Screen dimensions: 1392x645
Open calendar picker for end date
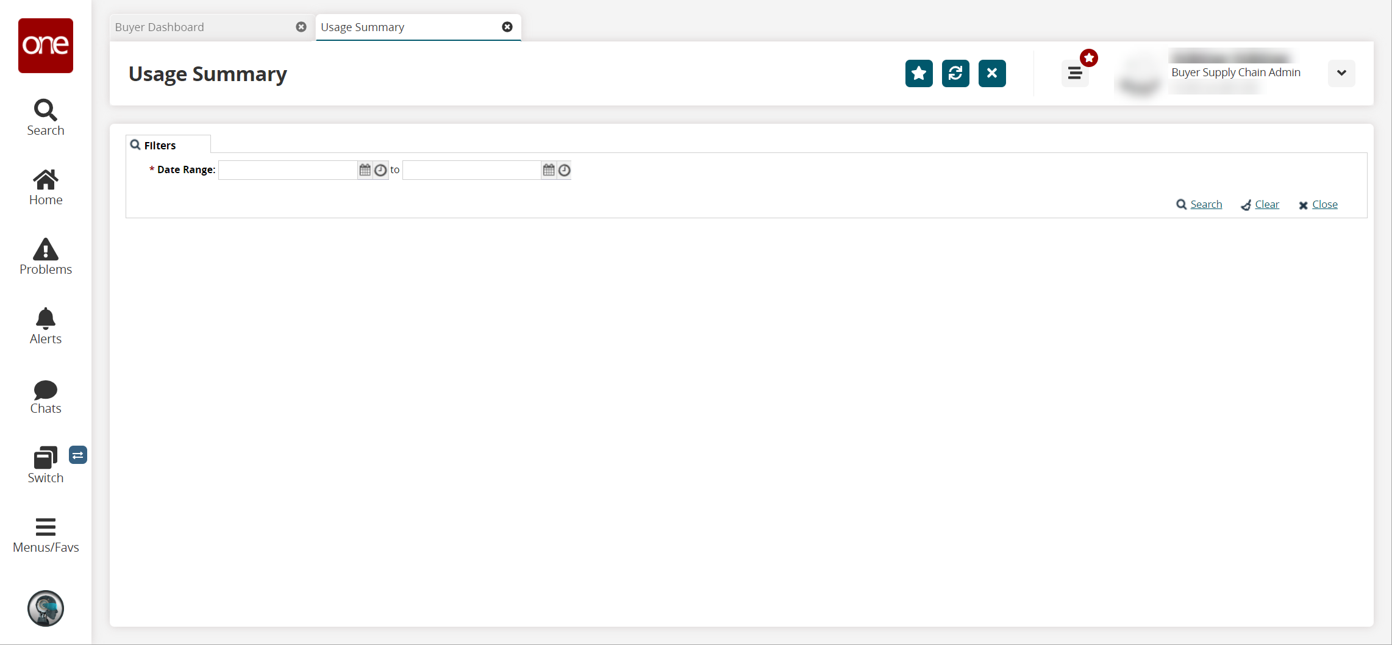pyautogui.click(x=549, y=170)
